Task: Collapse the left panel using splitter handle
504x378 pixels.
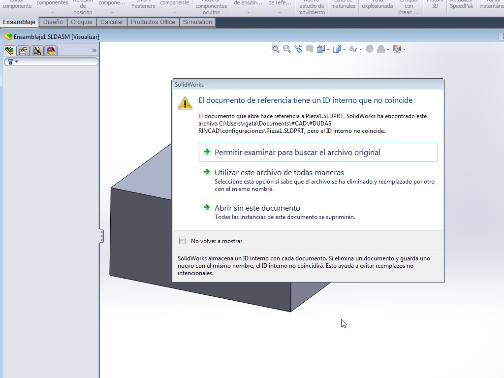Action: [101, 236]
